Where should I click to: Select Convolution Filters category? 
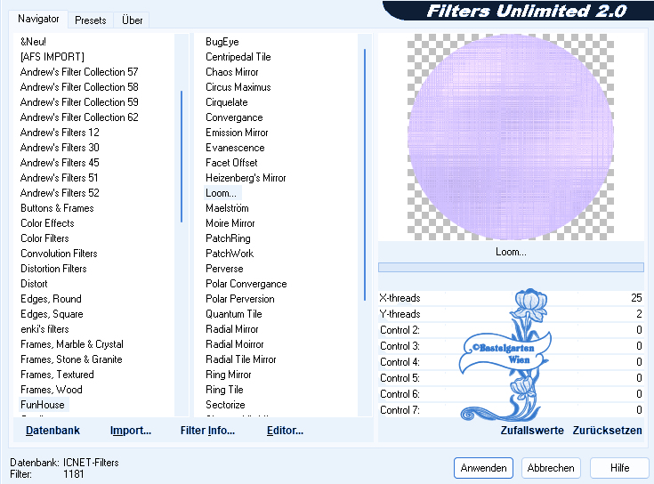[59, 254]
